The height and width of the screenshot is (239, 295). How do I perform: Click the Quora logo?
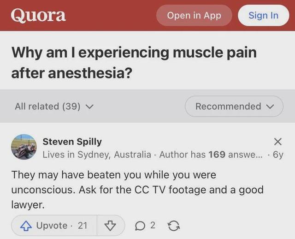(x=38, y=15)
